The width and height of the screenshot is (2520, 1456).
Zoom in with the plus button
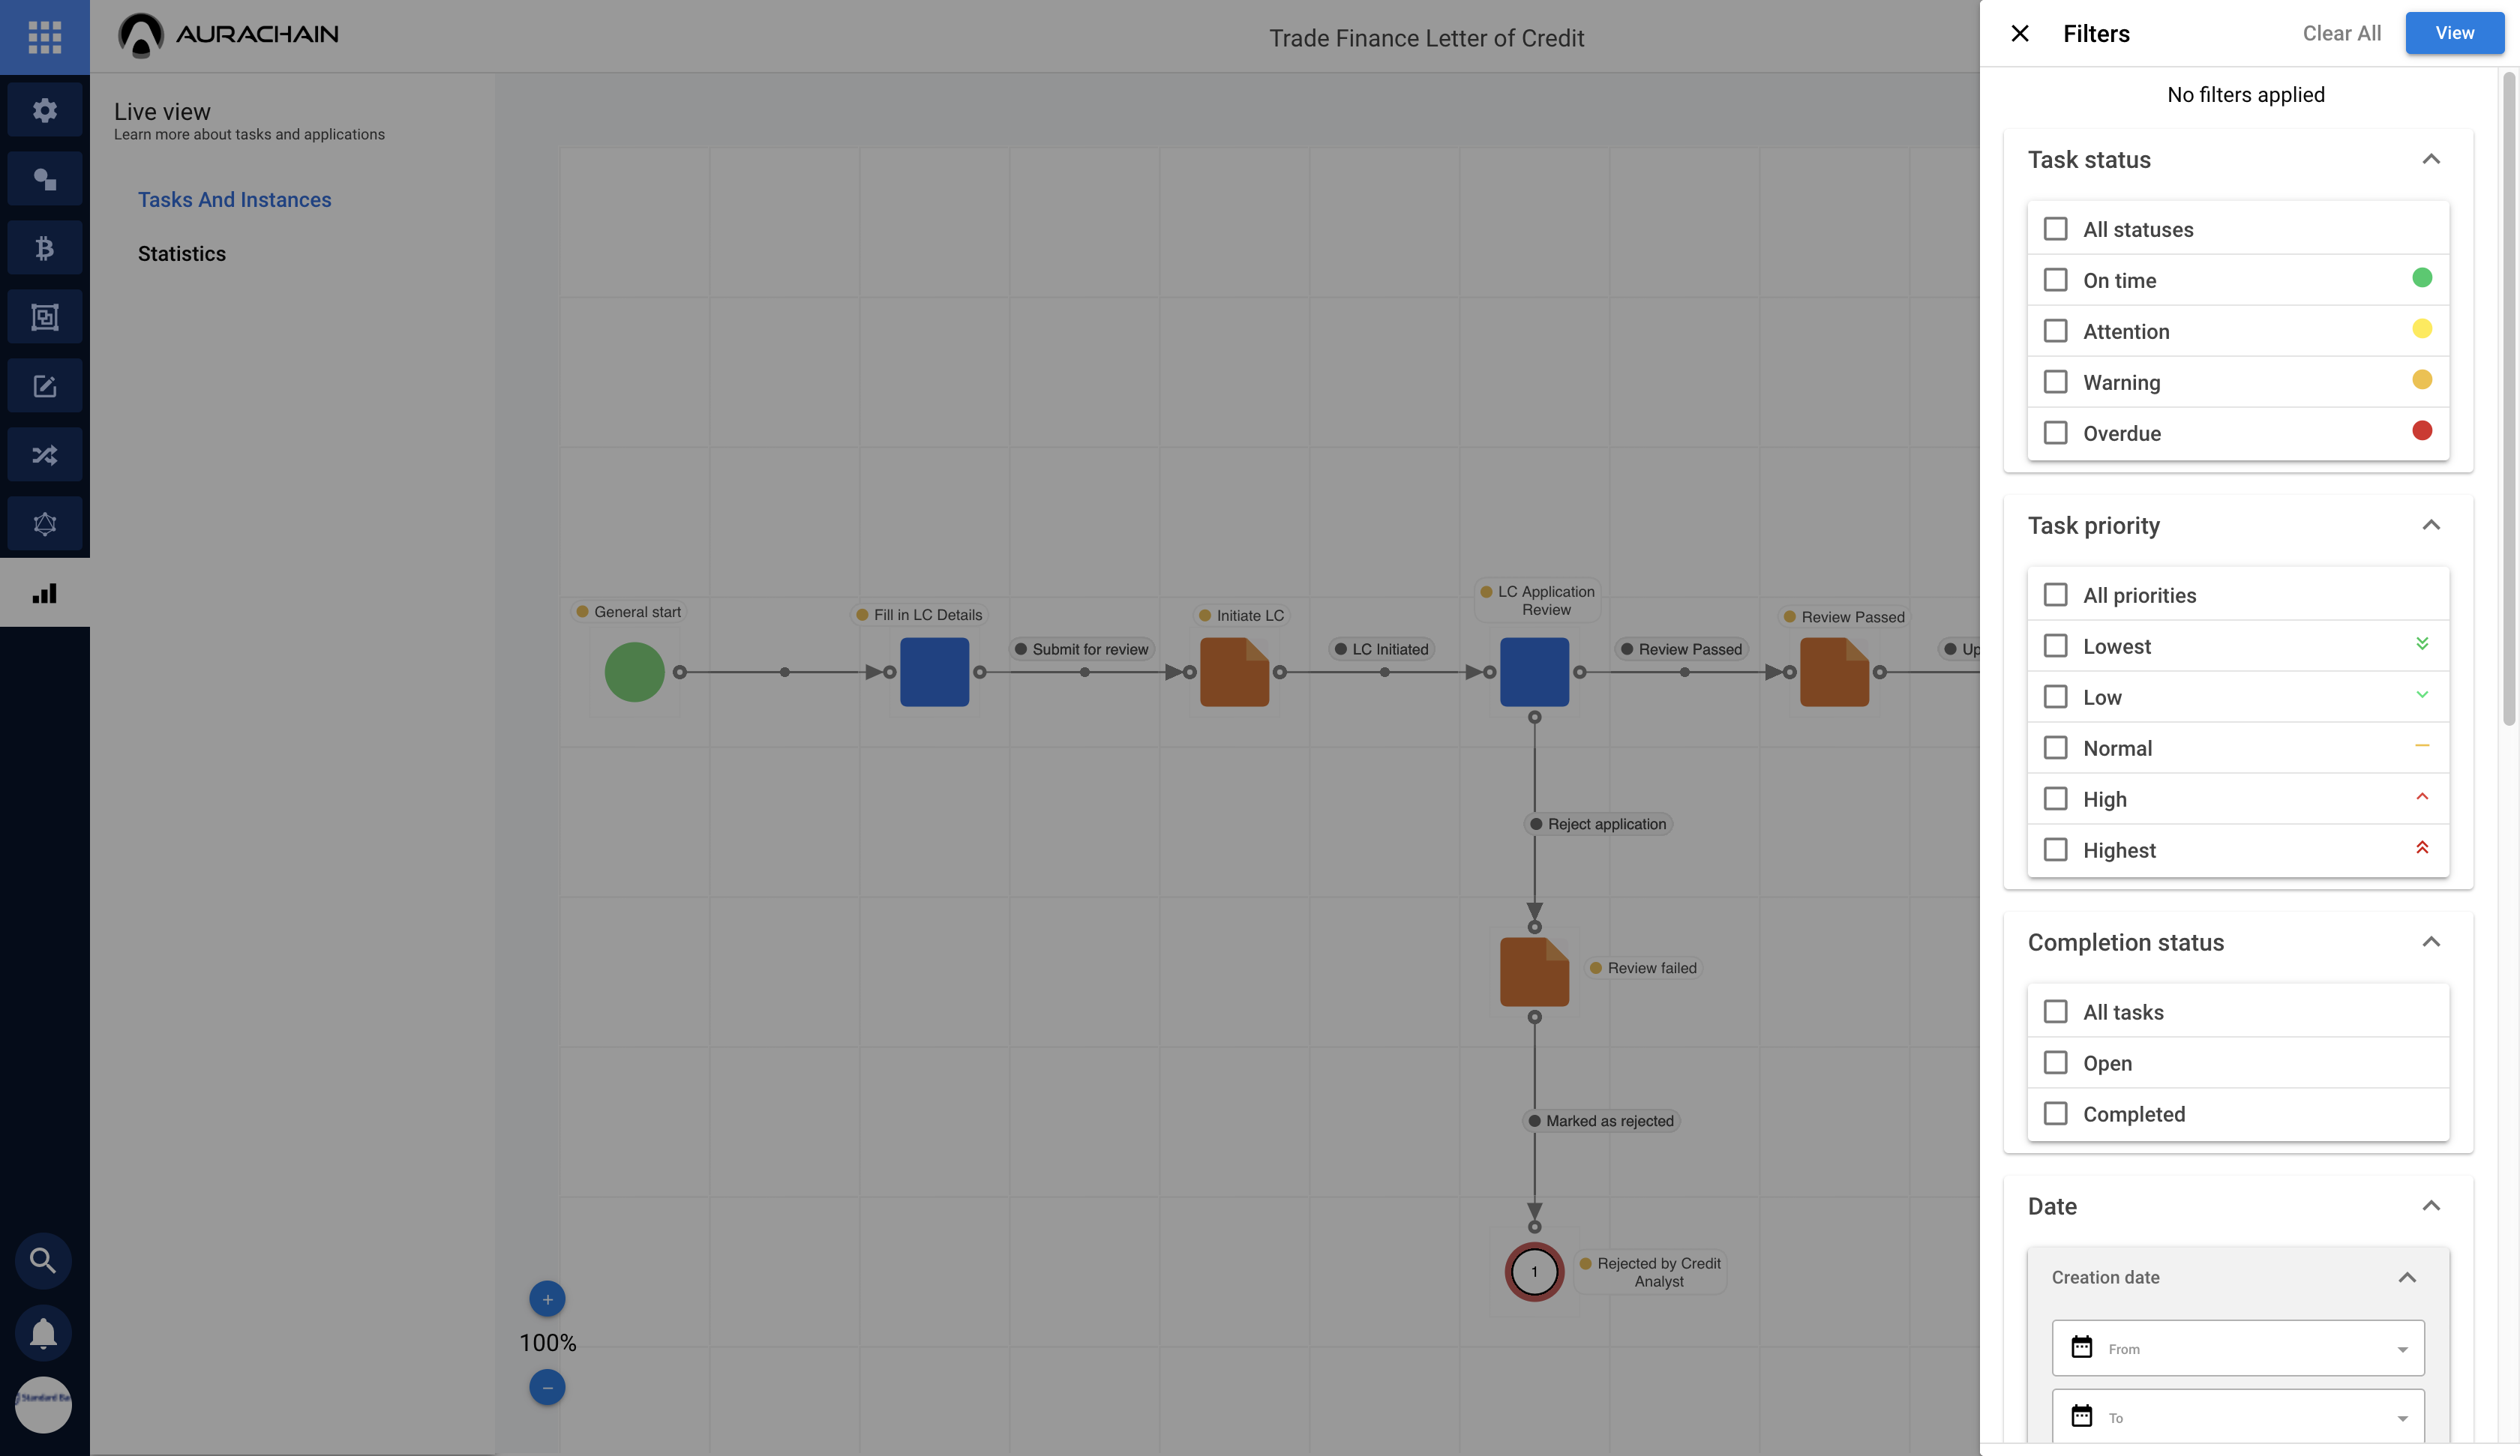547,1299
